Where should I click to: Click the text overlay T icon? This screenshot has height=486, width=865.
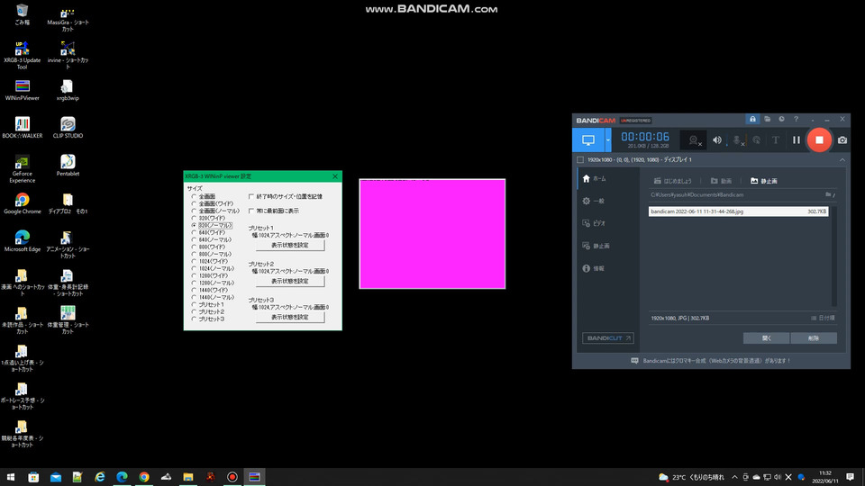tap(776, 140)
